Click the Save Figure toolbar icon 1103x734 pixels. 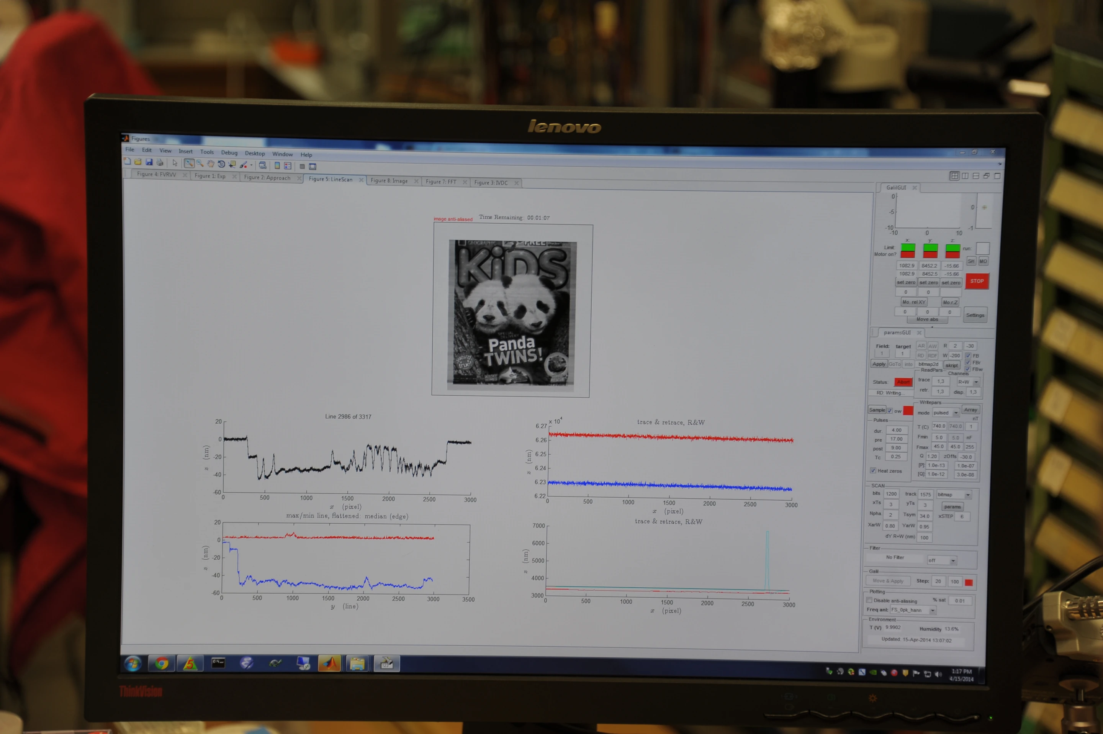149,162
